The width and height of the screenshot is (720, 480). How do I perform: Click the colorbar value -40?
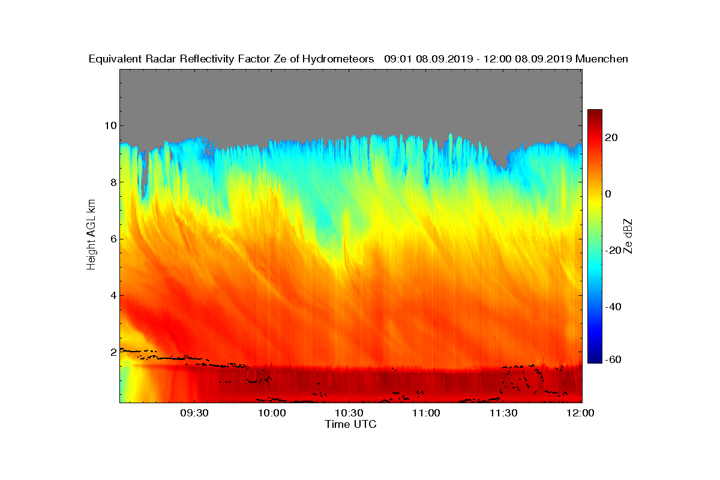coord(613,307)
